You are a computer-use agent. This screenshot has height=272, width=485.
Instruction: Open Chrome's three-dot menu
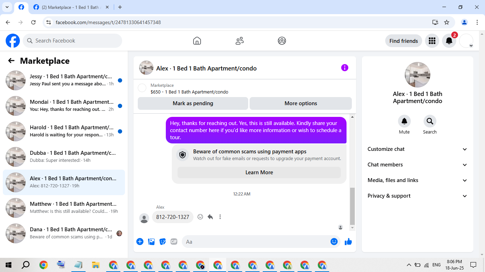[x=477, y=22]
